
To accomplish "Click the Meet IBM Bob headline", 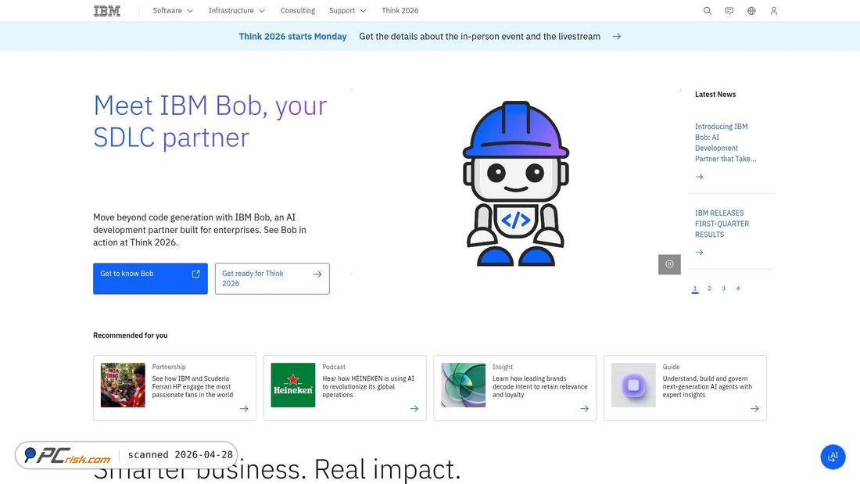I will coord(210,121).
